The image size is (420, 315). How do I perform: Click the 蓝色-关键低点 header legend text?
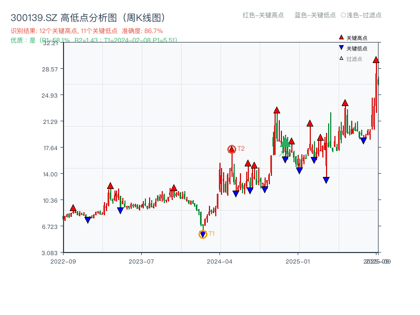[x=315, y=15]
